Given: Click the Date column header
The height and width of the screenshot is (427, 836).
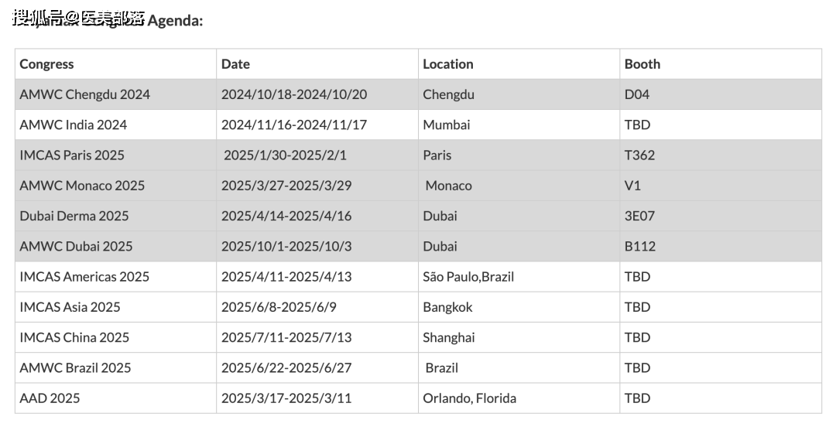Looking at the screenshot, I should [x=317, y=64].
